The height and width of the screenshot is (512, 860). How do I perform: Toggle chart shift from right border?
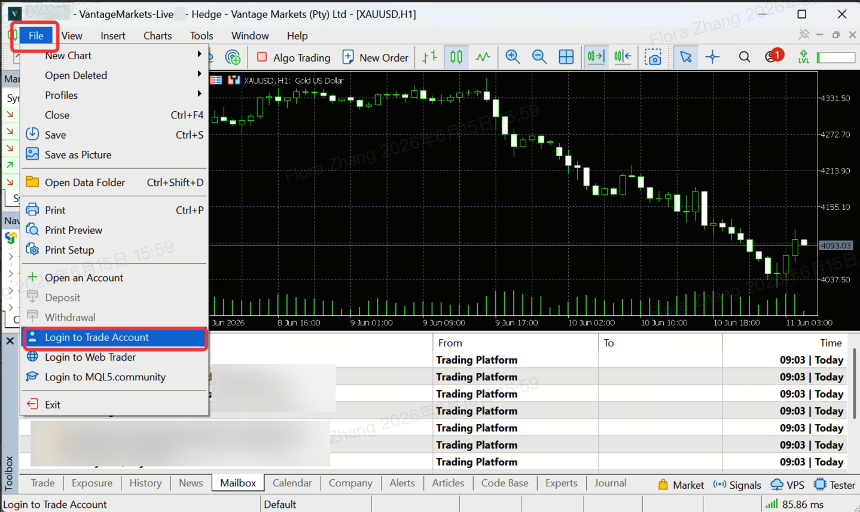pos(623,57)
